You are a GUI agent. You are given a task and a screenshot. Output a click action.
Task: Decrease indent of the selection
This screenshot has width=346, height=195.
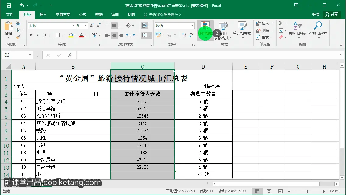coord(129,35)
